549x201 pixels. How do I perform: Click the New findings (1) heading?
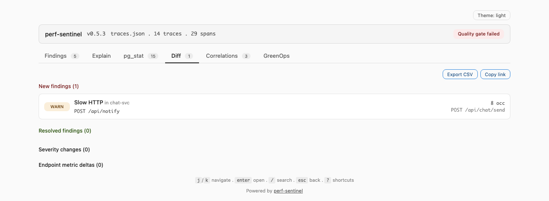tap(59, 86)
